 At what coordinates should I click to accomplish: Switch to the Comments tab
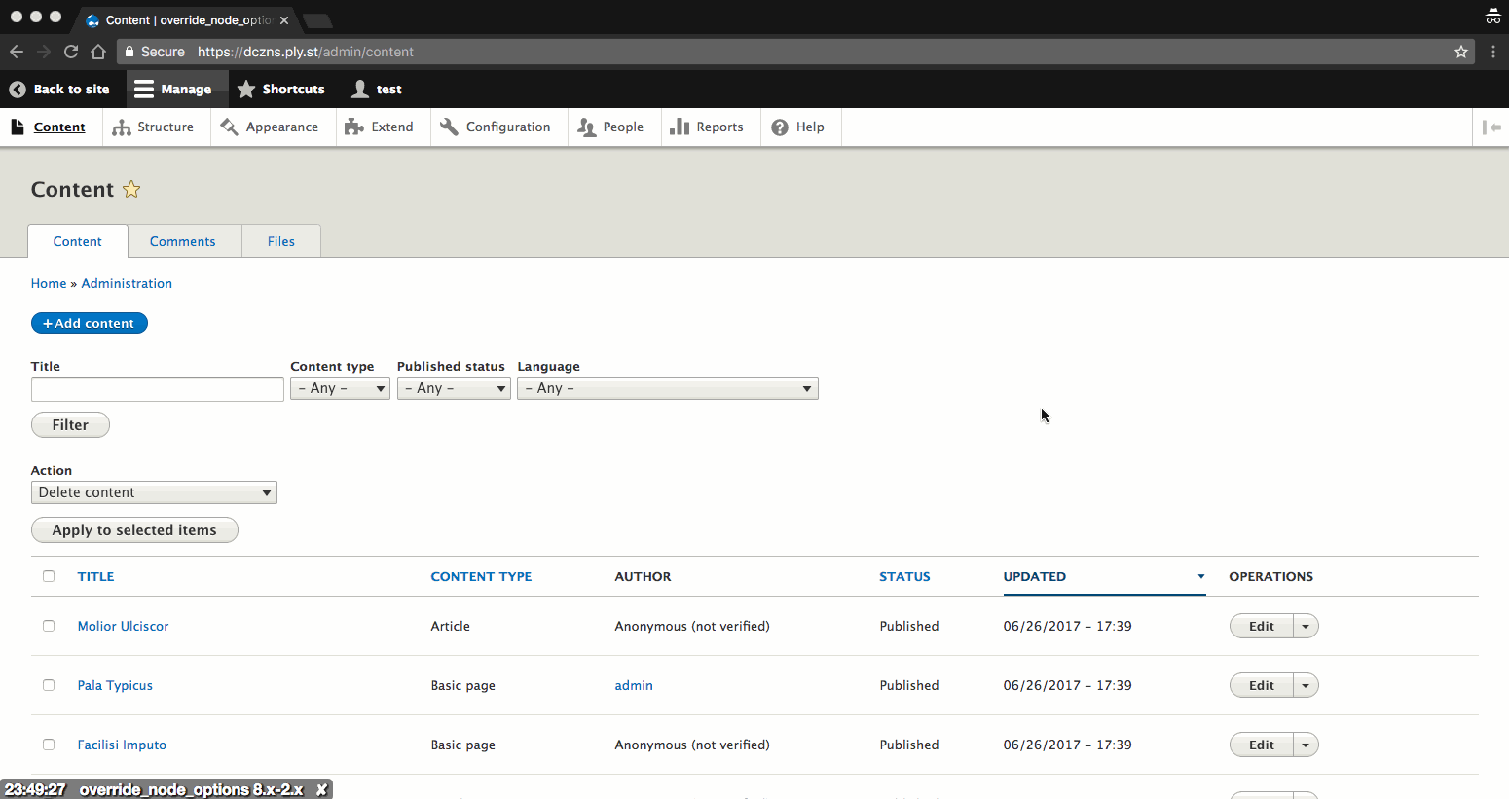182,241
